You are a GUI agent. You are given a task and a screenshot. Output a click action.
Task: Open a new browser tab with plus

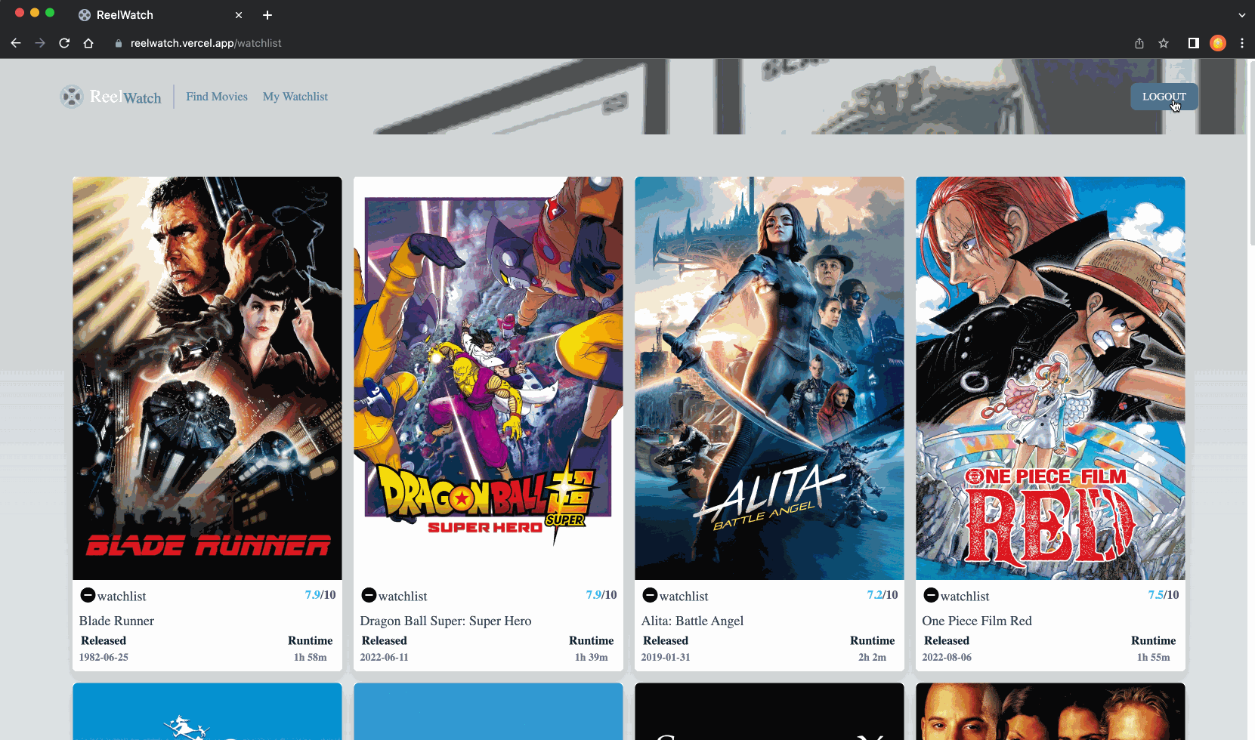pos(267,15)
